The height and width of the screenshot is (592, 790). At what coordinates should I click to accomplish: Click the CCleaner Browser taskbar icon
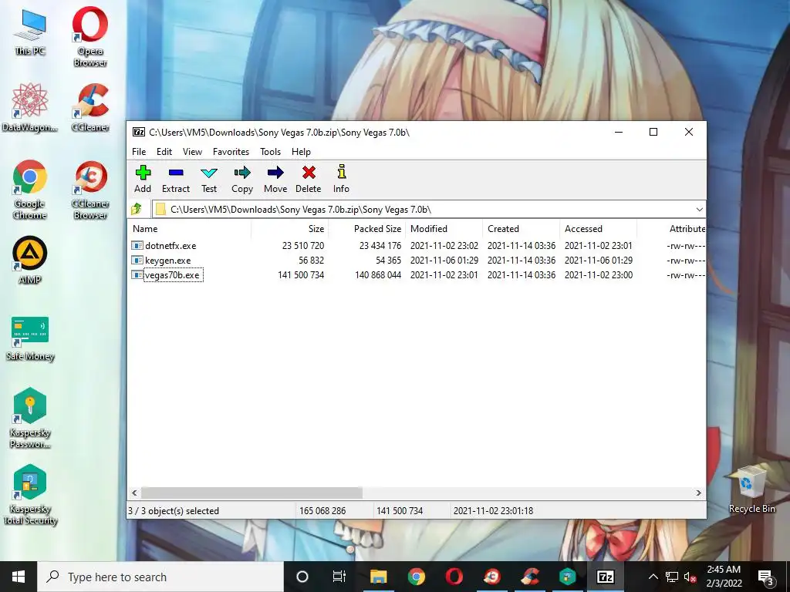(491, 577)
